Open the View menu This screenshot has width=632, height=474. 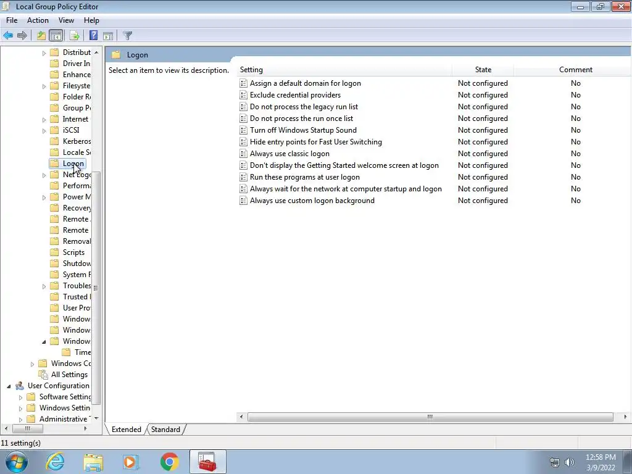[66, 20]
